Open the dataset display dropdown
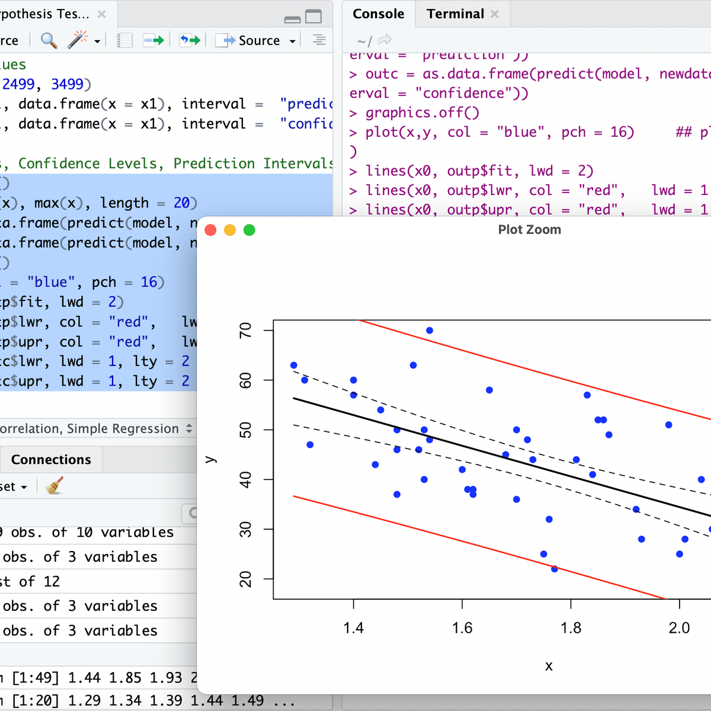 coord(15,486)
